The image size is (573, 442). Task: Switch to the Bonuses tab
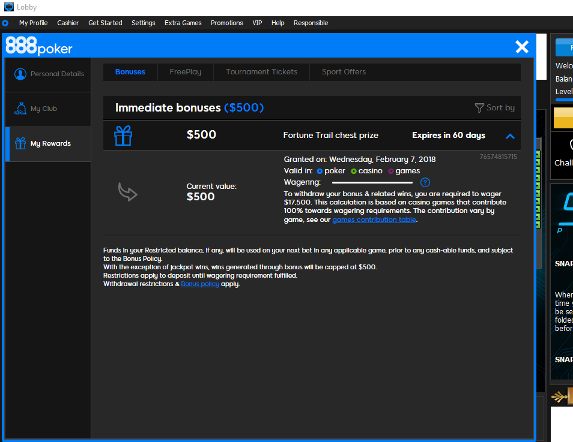130,72
